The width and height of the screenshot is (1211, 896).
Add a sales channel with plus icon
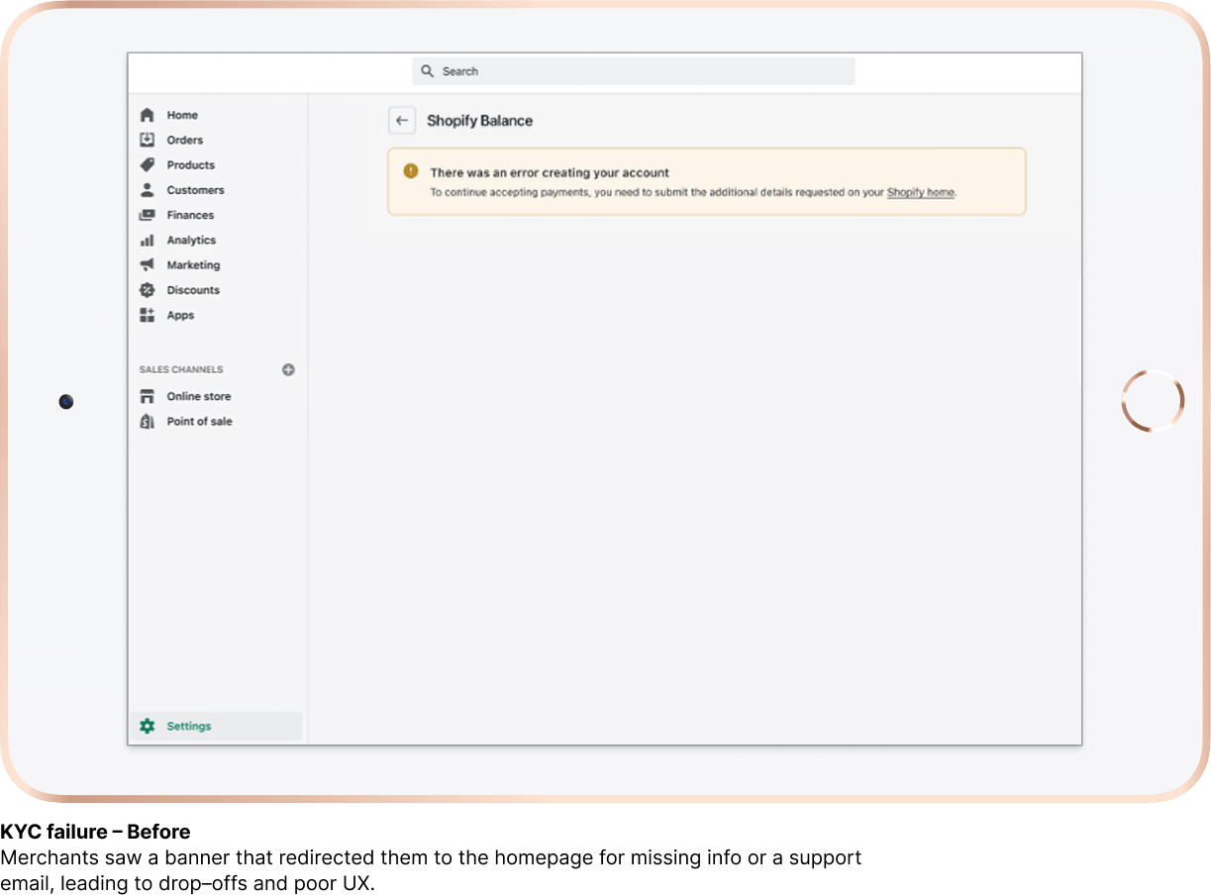point(288,369)
